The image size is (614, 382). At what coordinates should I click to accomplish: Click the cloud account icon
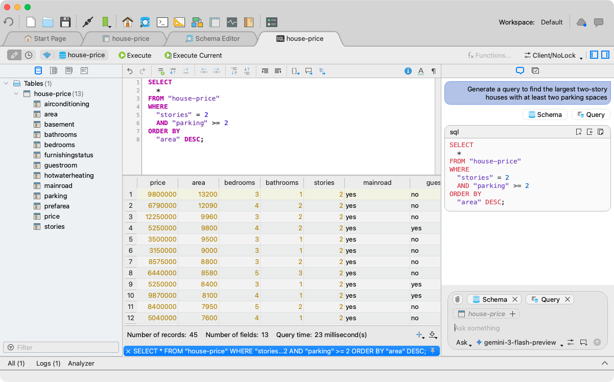[x=581, y=22]
